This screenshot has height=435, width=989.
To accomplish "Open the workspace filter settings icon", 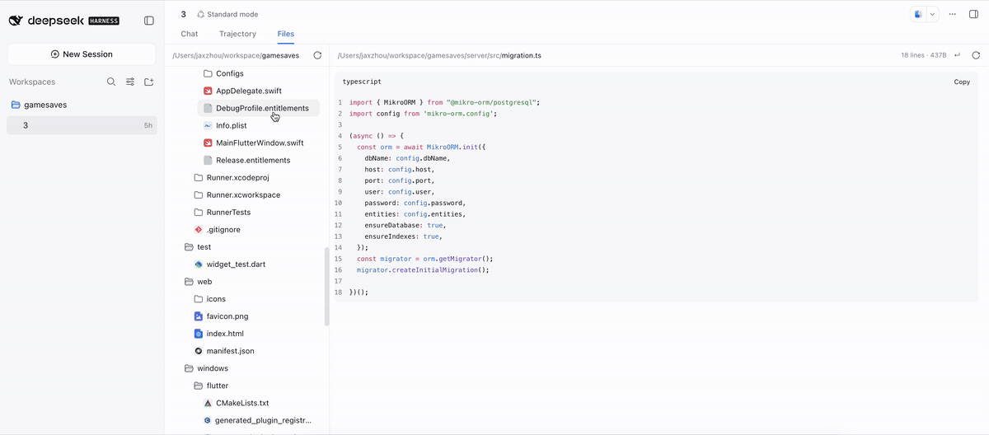I will (130, 82).
